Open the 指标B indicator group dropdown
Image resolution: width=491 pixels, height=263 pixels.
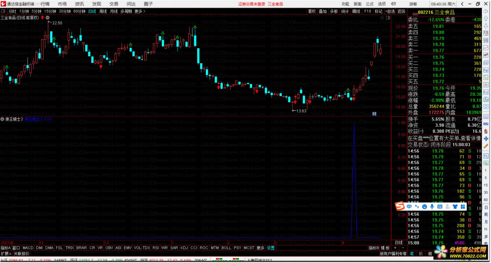[x=374, y=248]
